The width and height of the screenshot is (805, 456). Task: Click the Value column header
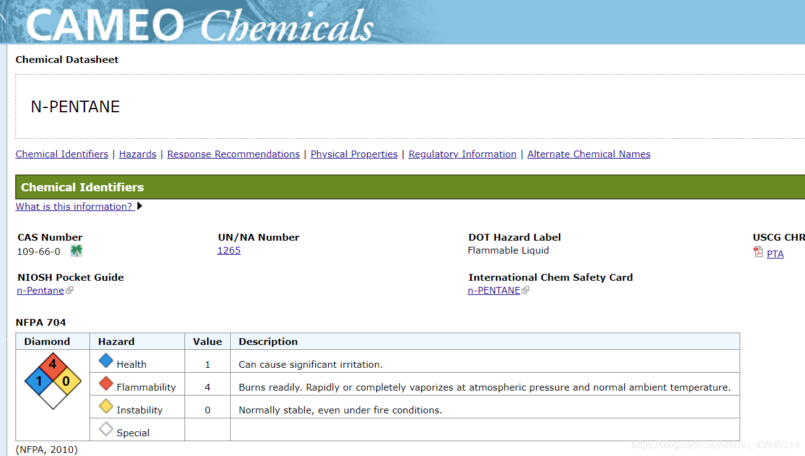(207, 342)
